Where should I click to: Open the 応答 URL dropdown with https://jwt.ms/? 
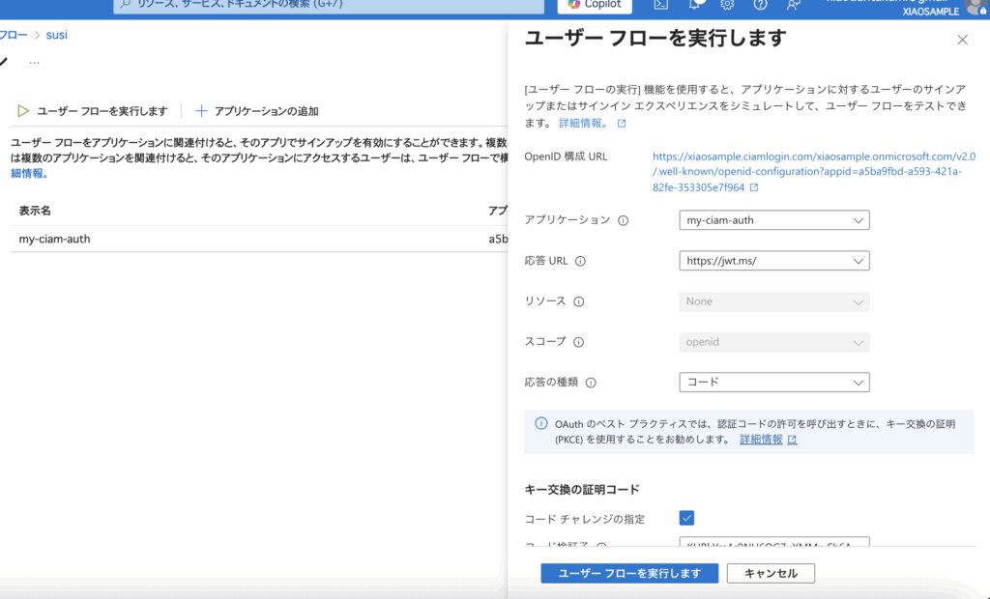pyautogui.click(x=774, y=261)
